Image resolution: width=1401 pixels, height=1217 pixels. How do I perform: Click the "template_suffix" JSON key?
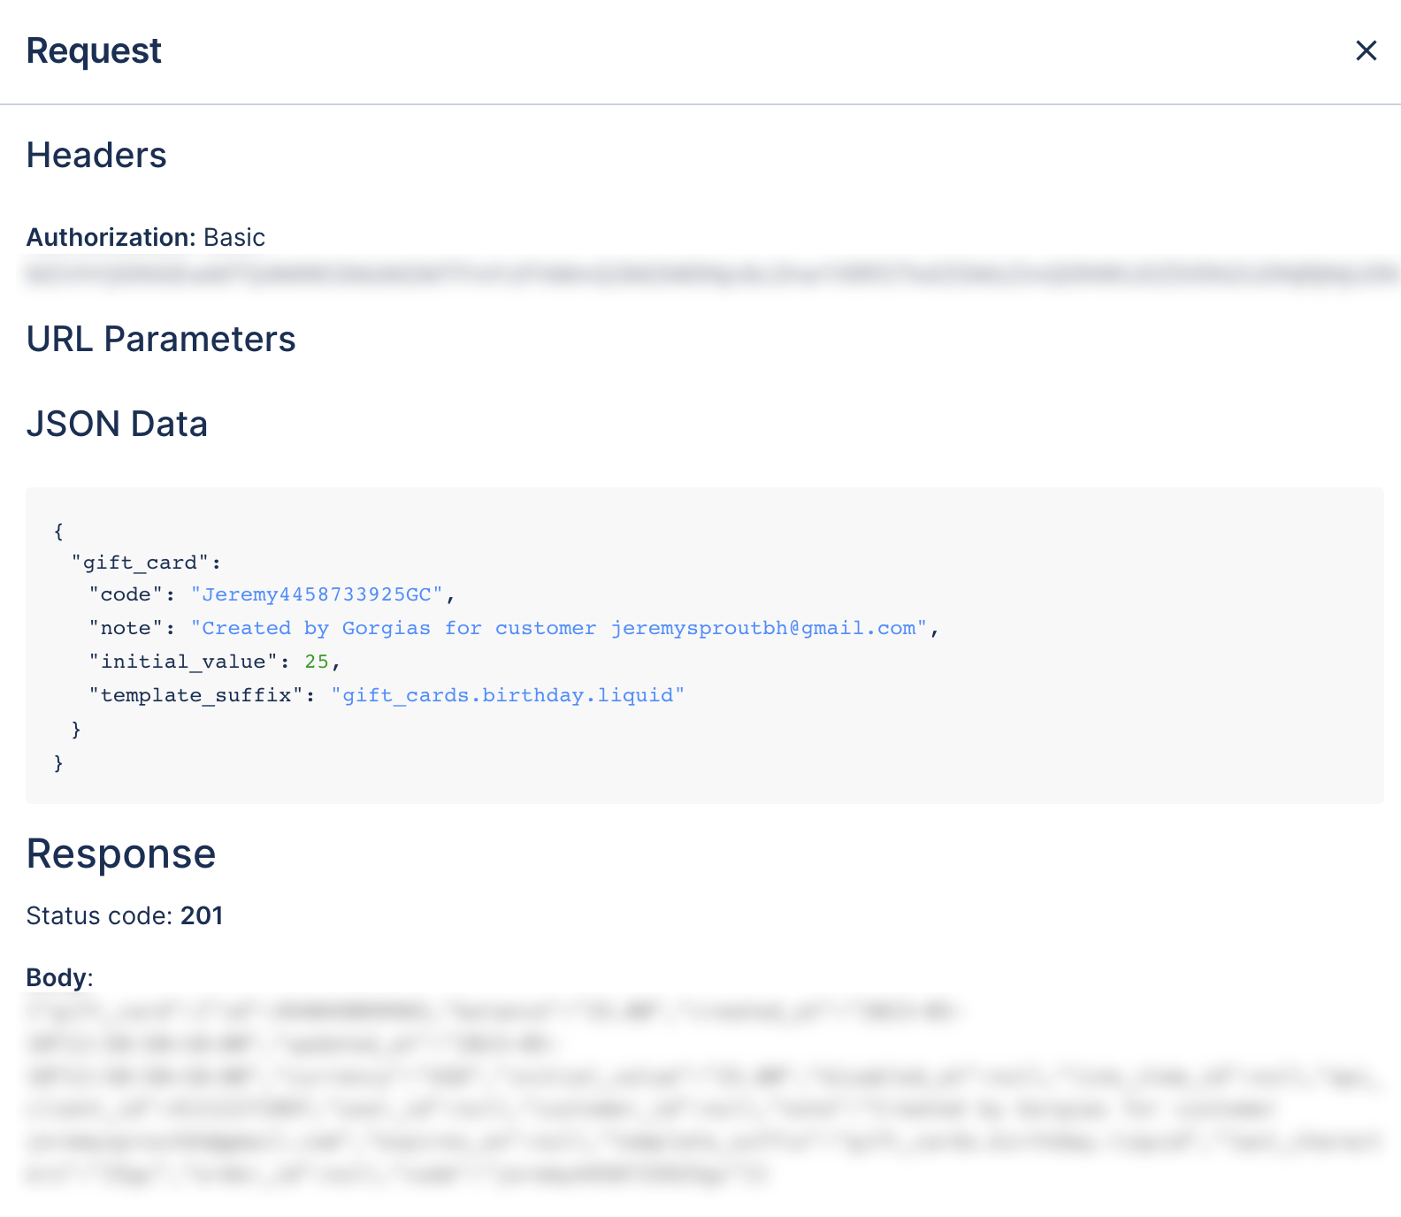(x=195, y=695)
